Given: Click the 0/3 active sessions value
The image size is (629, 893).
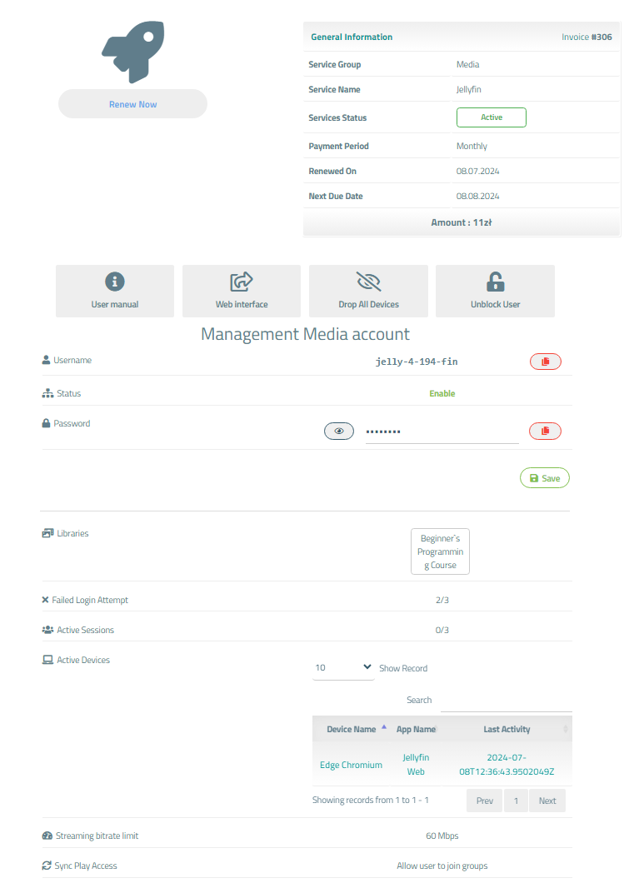Looking at the screenshot, I should [442, 630].
